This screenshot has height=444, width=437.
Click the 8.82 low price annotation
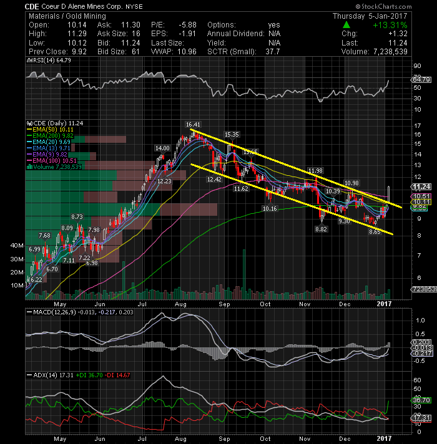(321, 229)
